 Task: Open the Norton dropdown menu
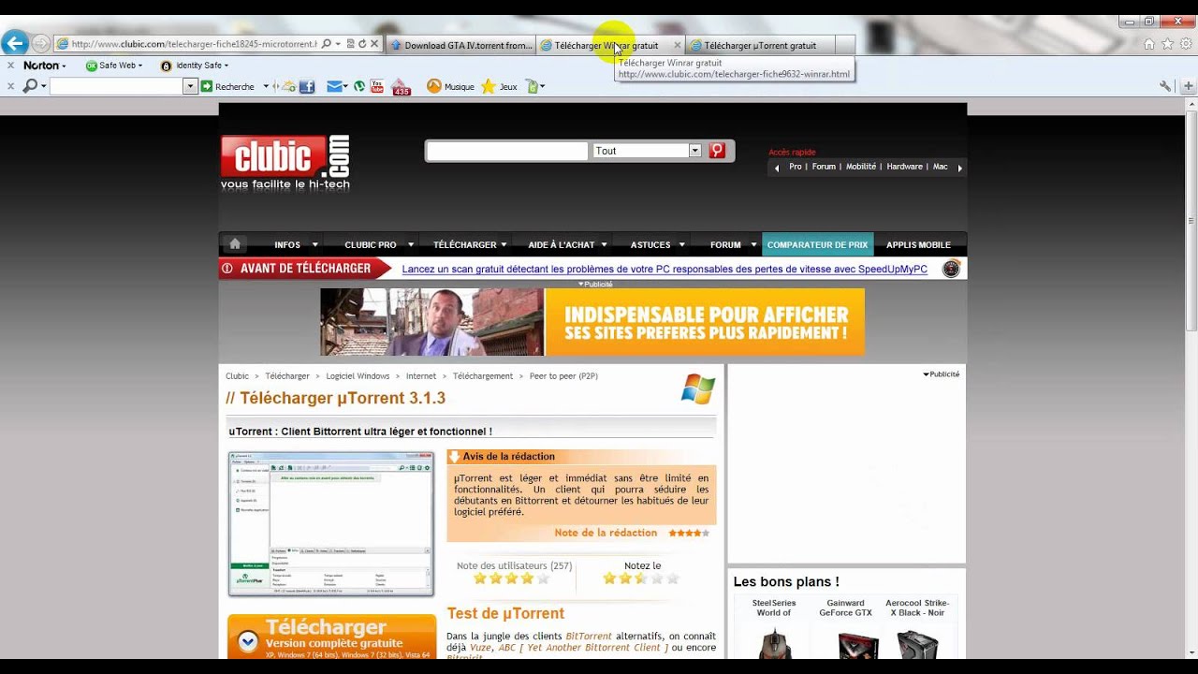click(x=45, y=66)
